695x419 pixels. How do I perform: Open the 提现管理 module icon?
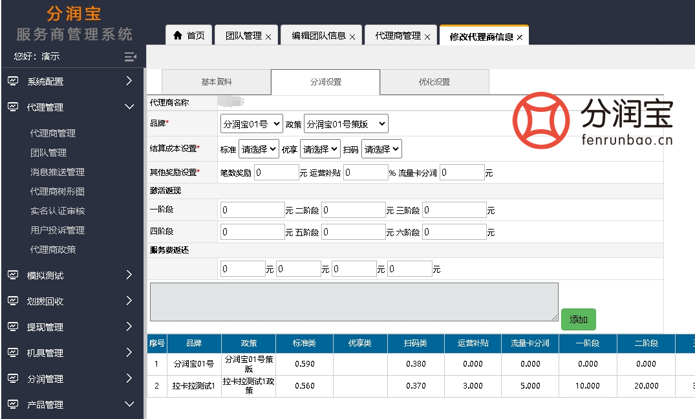click(14, 327)
